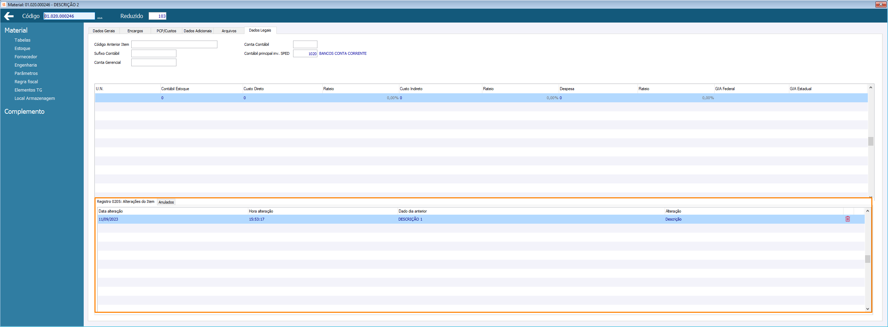Open the Dados Adicionais tab
This screenshot has width=888, height=327.
(x=198, y=31)
